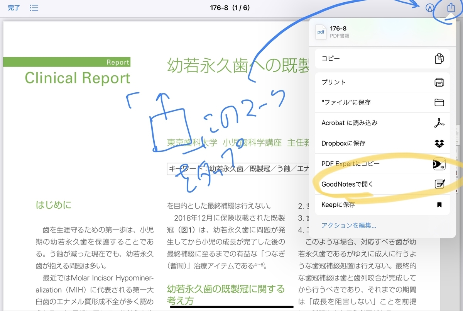Viewport: 463px width, 311px height.
Task: Select the PDF Expert app icon
Action: point(439,163)
